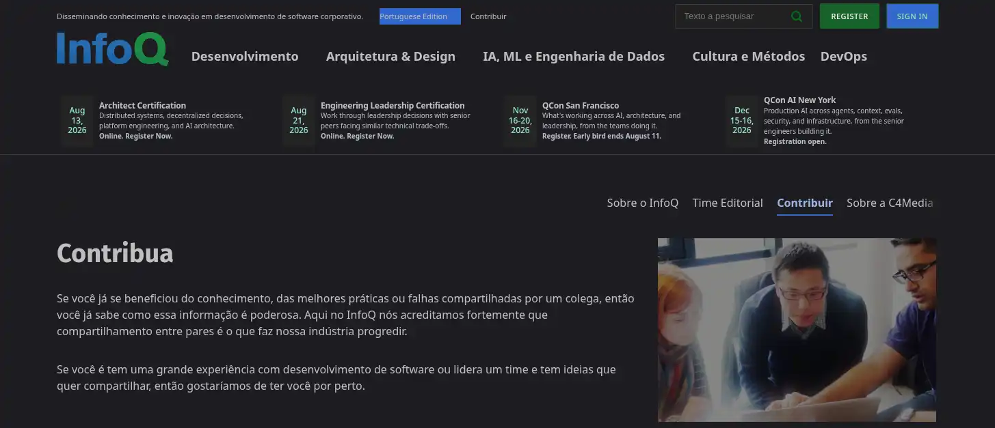
Task: Click the Dec 15-16, 2026 date badge
Action: tap(742, 120)
